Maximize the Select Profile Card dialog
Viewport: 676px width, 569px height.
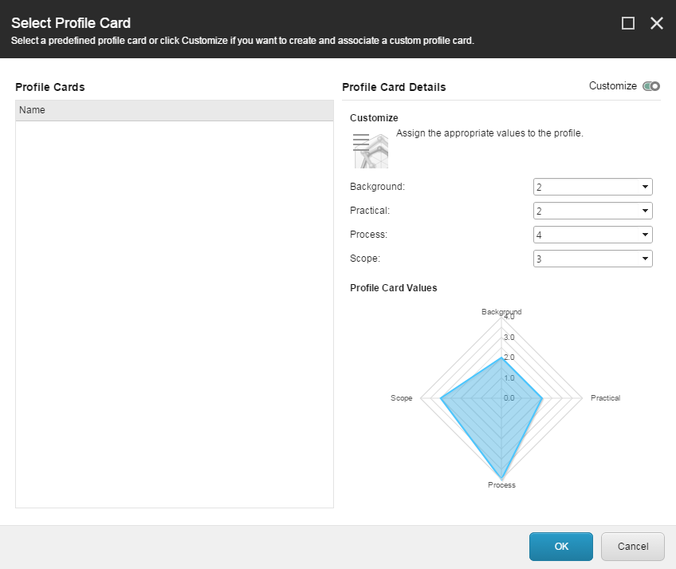[628, 23]
